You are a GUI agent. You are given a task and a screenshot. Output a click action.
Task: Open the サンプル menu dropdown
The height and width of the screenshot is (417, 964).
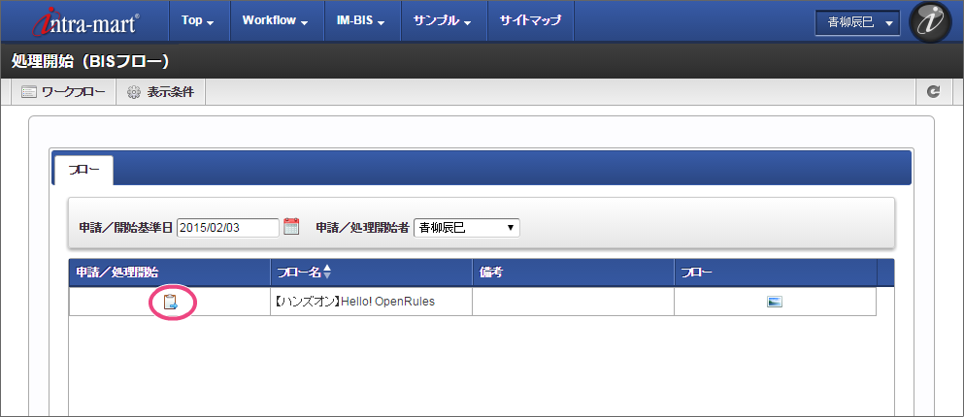point(443,21)
